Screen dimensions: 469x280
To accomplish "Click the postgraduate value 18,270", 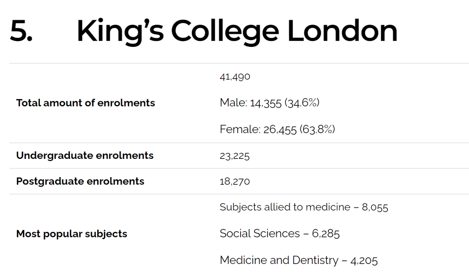I will (235, 181).
